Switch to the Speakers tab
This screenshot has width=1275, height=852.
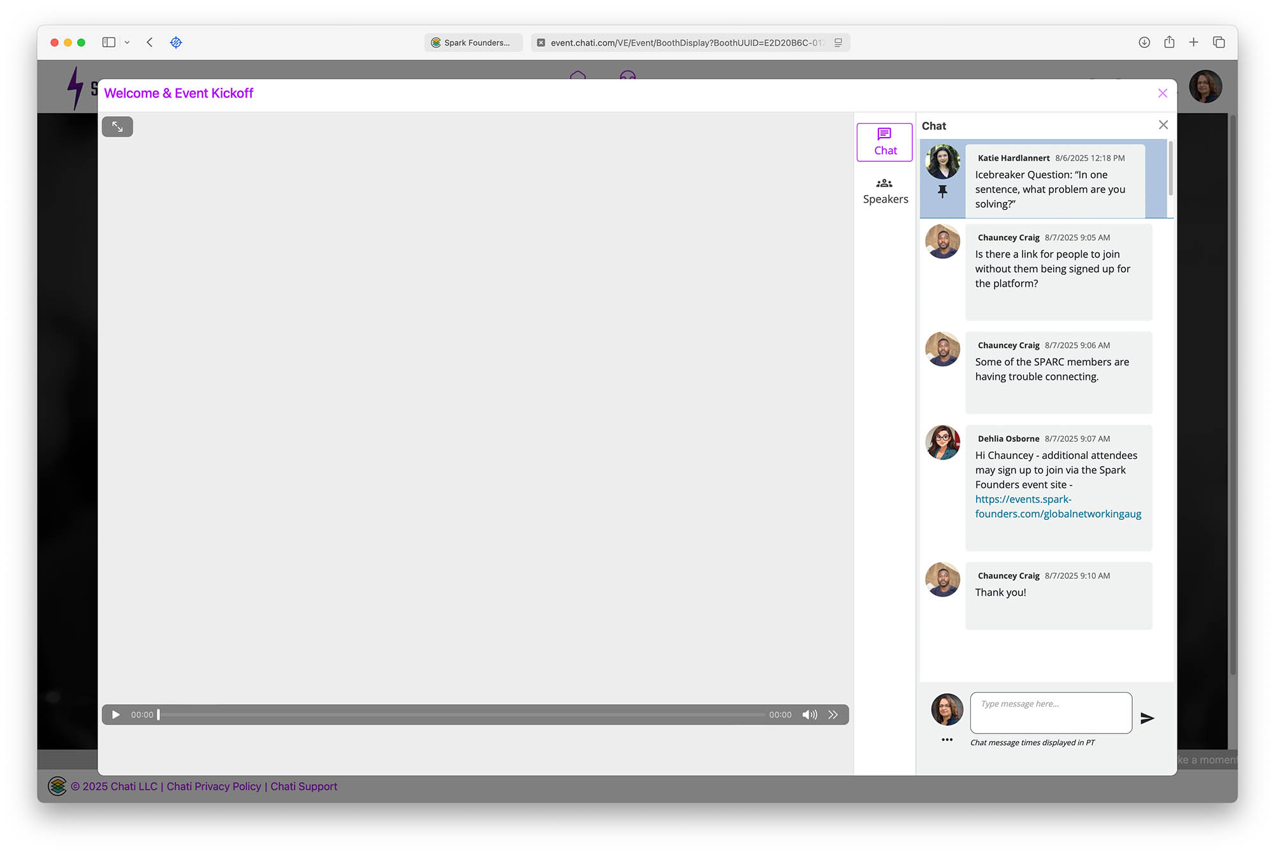[x=885, y=191]
